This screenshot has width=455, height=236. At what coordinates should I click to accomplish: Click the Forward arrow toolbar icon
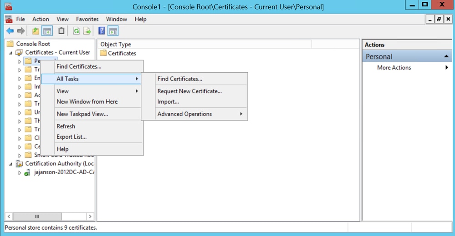(20, 31)
